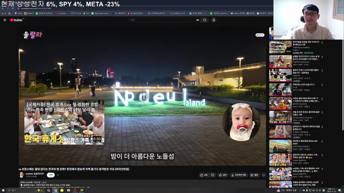
Task: Click the baby channel avatar overlay in video
Action: pyautogui.click(x=242, y=122)
